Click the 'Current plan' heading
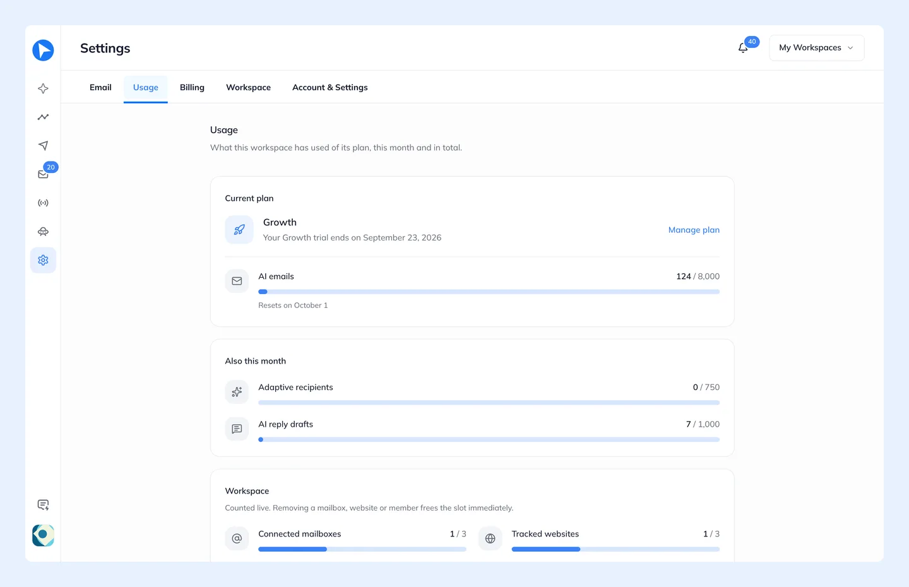The height and width of the screenshot is (587, 909). [249, 198]
